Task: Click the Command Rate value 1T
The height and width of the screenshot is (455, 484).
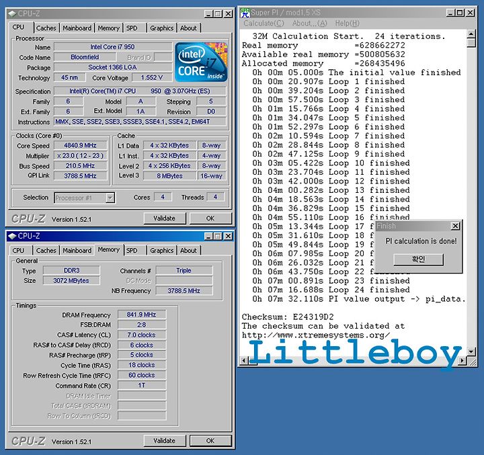Action: pyautogui.click(x=141, y=386)
